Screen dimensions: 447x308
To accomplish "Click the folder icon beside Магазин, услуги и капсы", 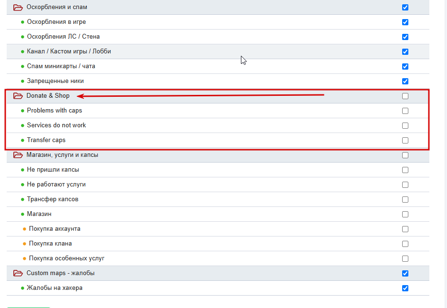I will point(18,155).
